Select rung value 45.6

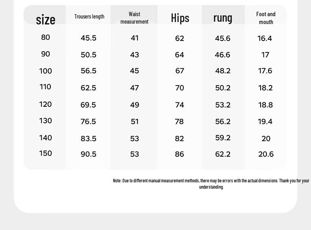tap(223, 38)
